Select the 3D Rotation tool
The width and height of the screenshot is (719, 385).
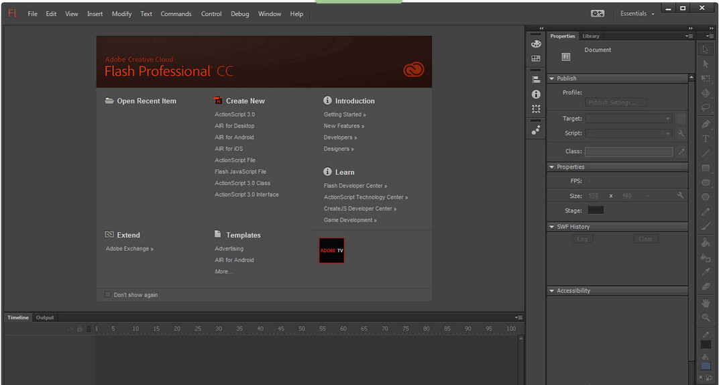[706, 93]
